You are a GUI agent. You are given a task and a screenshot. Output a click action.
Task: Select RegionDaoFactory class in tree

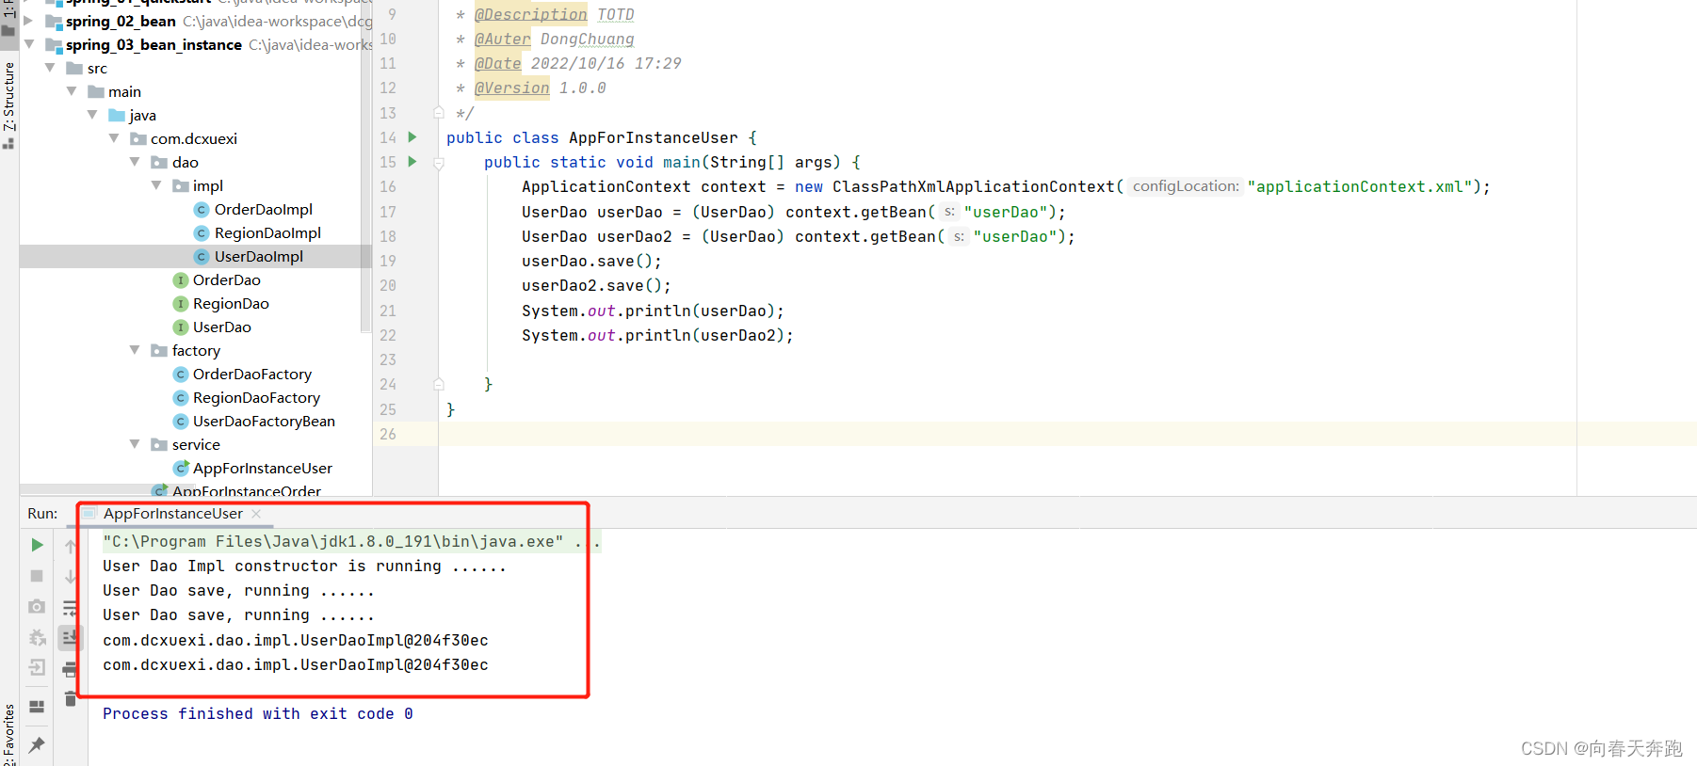pyautogui.click(x=256, y=397)
